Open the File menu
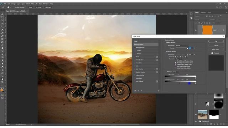Screen dimensions: 228x128 (x=5, y=4)
